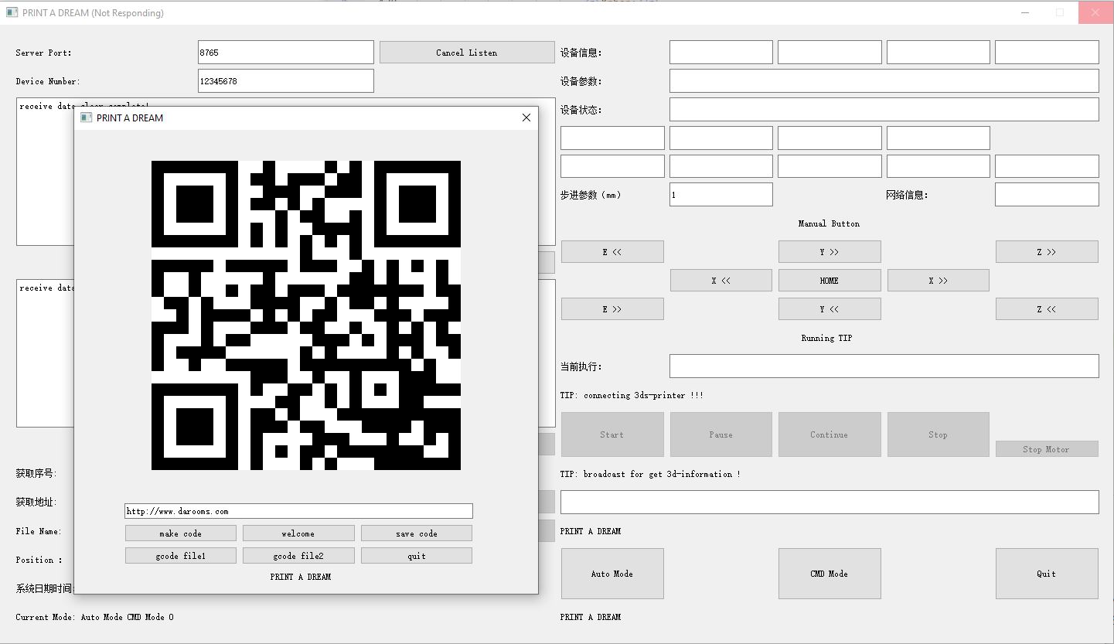1114x644 pixels.
Task: Click the save code button
Action: click(x=417, y=533)
